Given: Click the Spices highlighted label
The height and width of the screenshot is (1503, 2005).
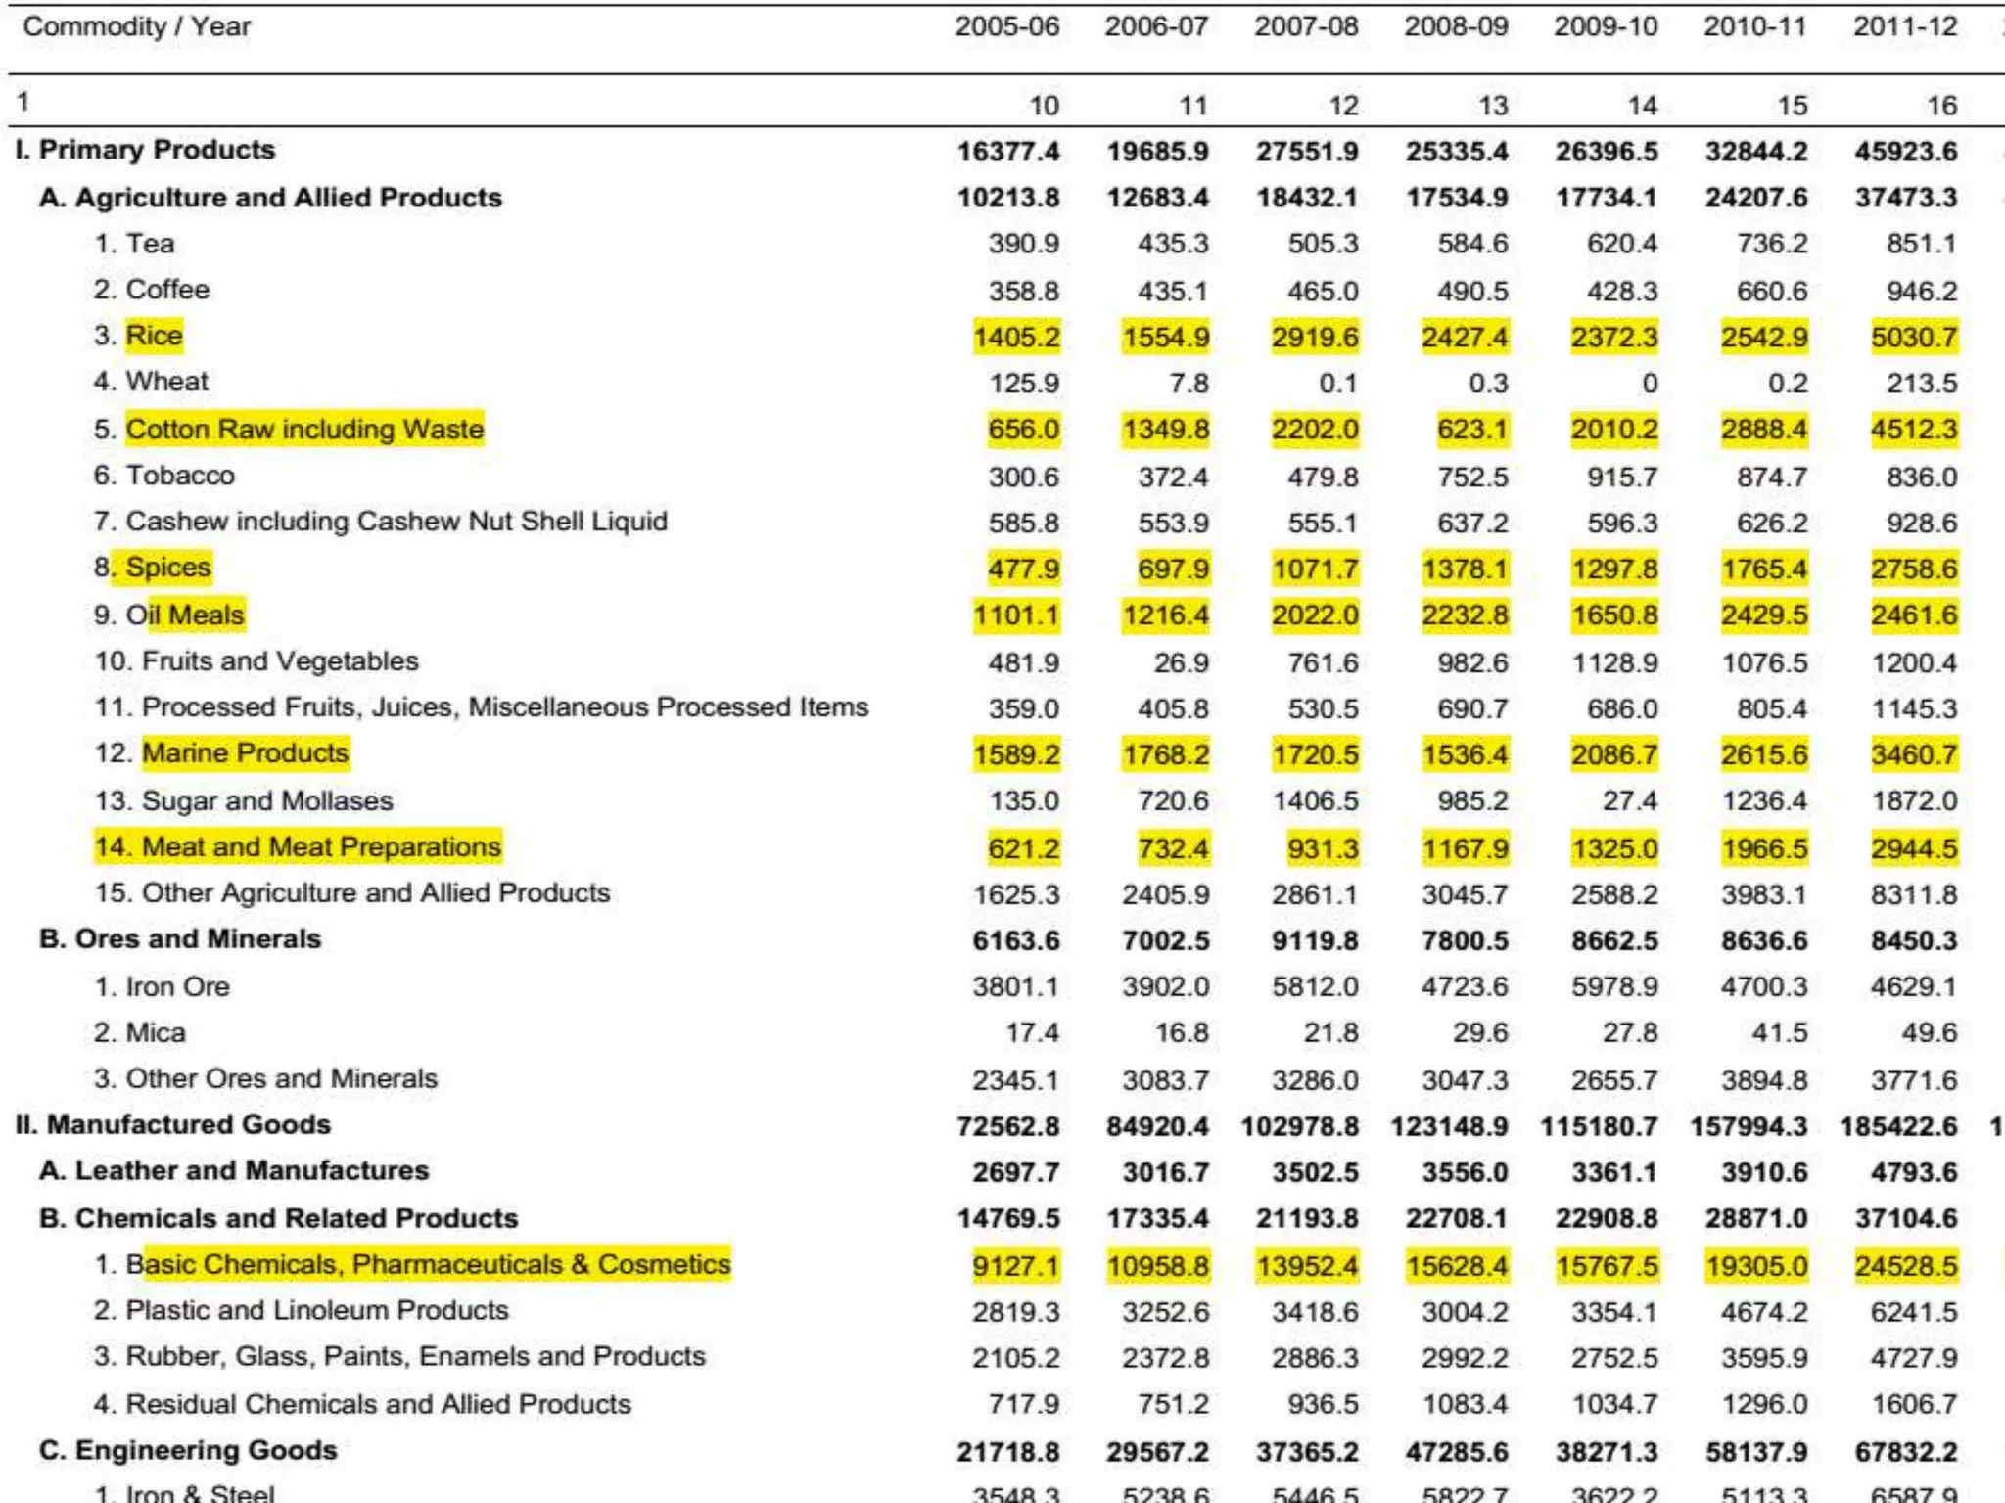Looking at the screenshot, I should pyautogui.click(x=167, y=568).
